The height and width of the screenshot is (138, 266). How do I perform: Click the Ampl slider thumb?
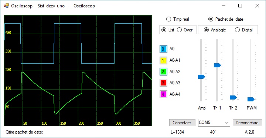click(201, 77)
